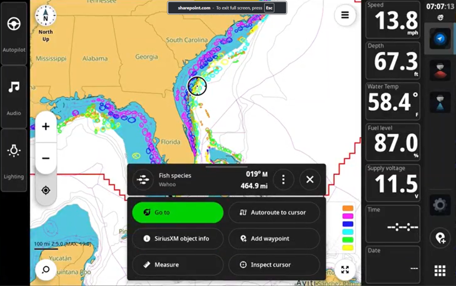Open the apps grid launcher
The width and height of the screenshot is (456, 286).
[439, 270]
